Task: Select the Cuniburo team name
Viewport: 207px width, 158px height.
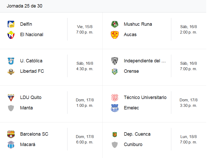Action: [x=133, y=144]
